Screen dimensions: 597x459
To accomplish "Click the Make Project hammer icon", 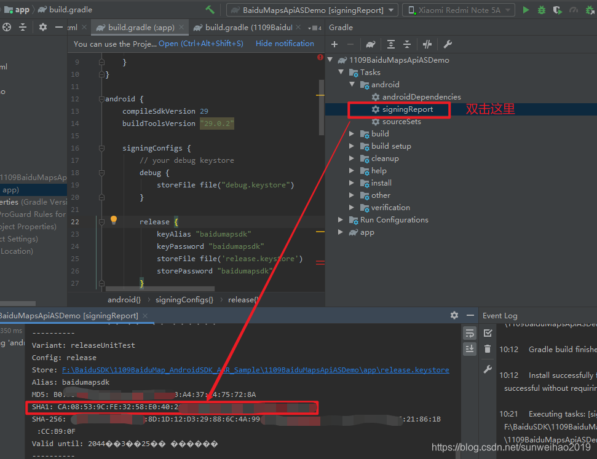I will [x=210, y=9].
